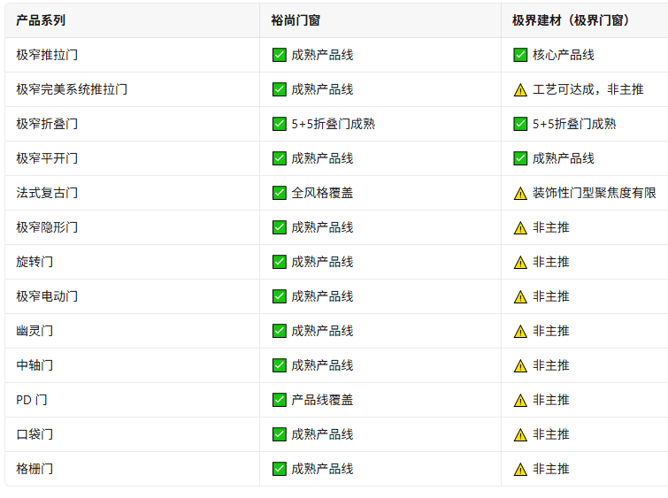Click the 极窄电动门 row label
668x498 pixels.
click(47, 296)
